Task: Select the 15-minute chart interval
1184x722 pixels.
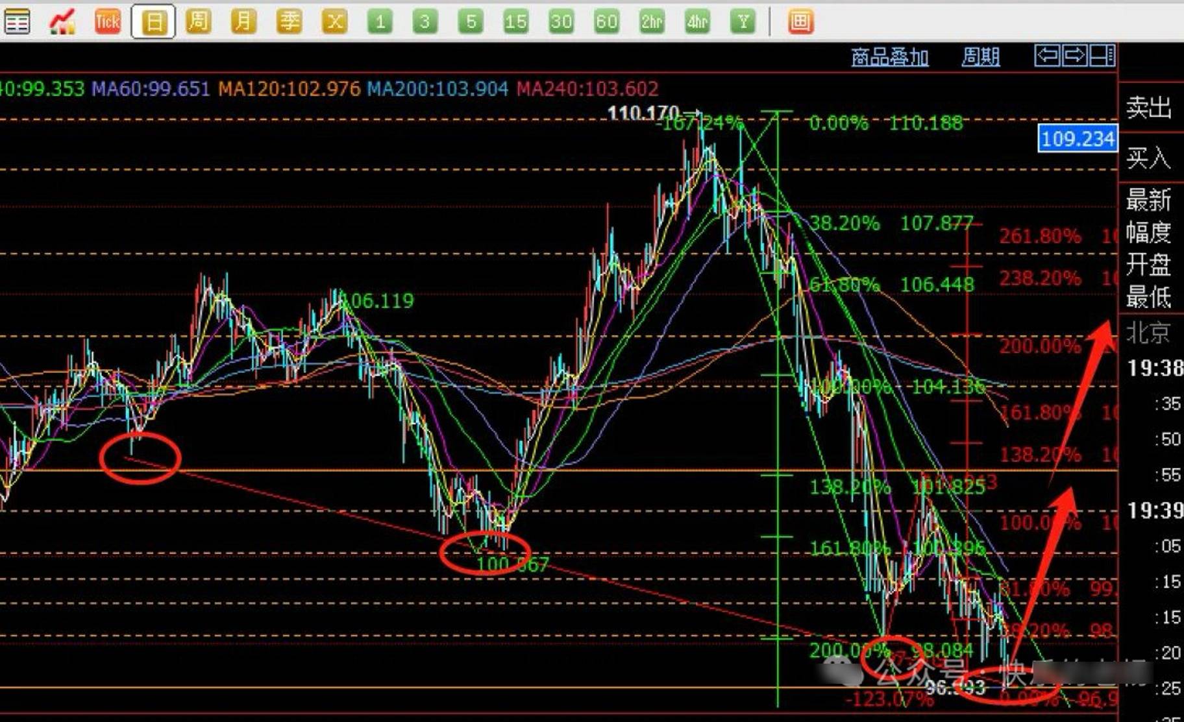Action: (x=516, y=22)
